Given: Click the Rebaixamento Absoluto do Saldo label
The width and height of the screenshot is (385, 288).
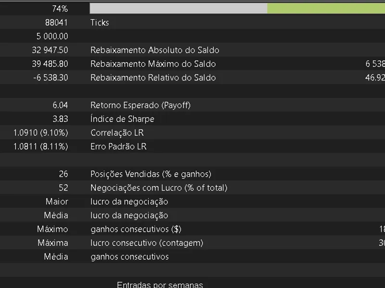Looking at the screenshot, I should [154, 50].
